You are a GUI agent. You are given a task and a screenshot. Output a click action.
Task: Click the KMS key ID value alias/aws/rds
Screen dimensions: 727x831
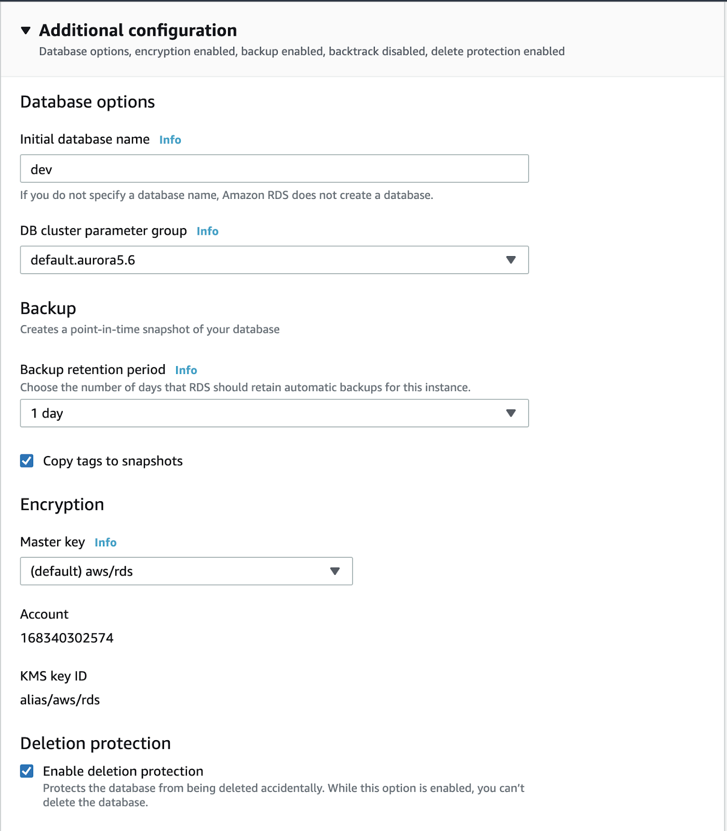click(60, 700)
